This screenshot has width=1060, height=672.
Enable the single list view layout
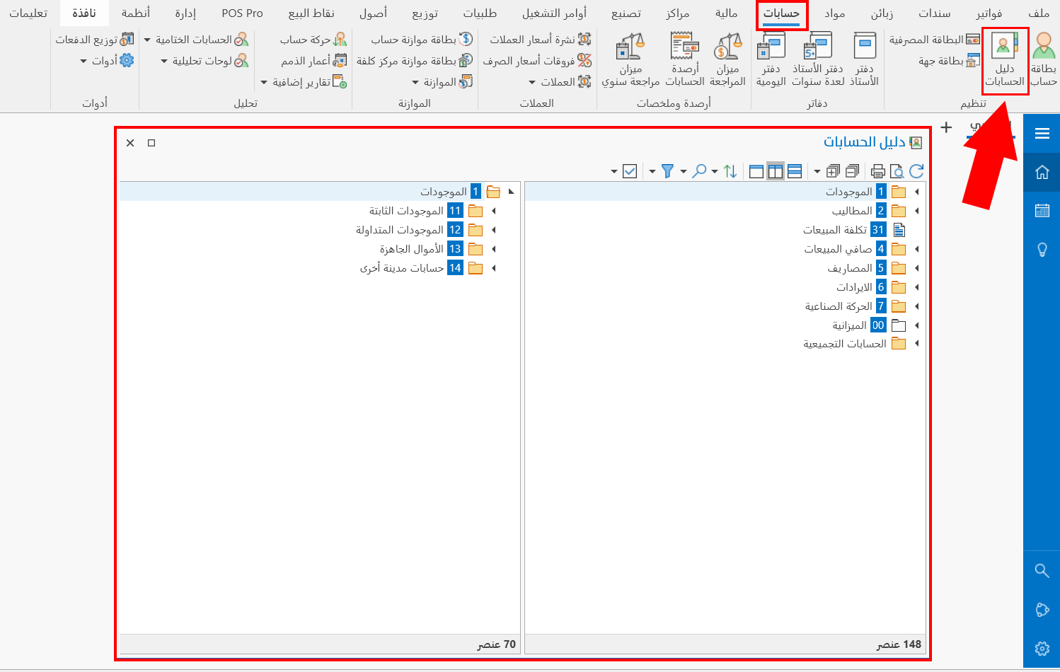pos(795,171)
